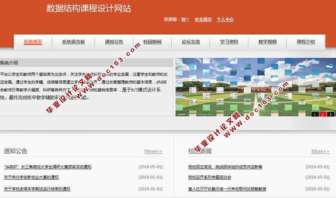Screen dimensions: 336x198
Task: Open notice 关于举办学创新创业大赛的通知
Action: click(31, 178)
